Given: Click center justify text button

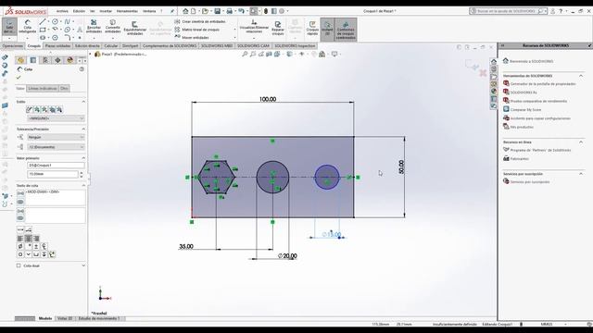Looking at the screenshot, I should tap(28, 239).
